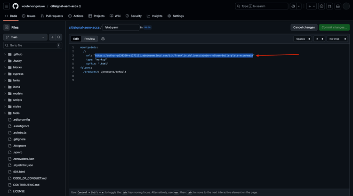This screenshot has width=353, height=196.
Task: Open the notifications inbox icon
Action: [337, 6]
